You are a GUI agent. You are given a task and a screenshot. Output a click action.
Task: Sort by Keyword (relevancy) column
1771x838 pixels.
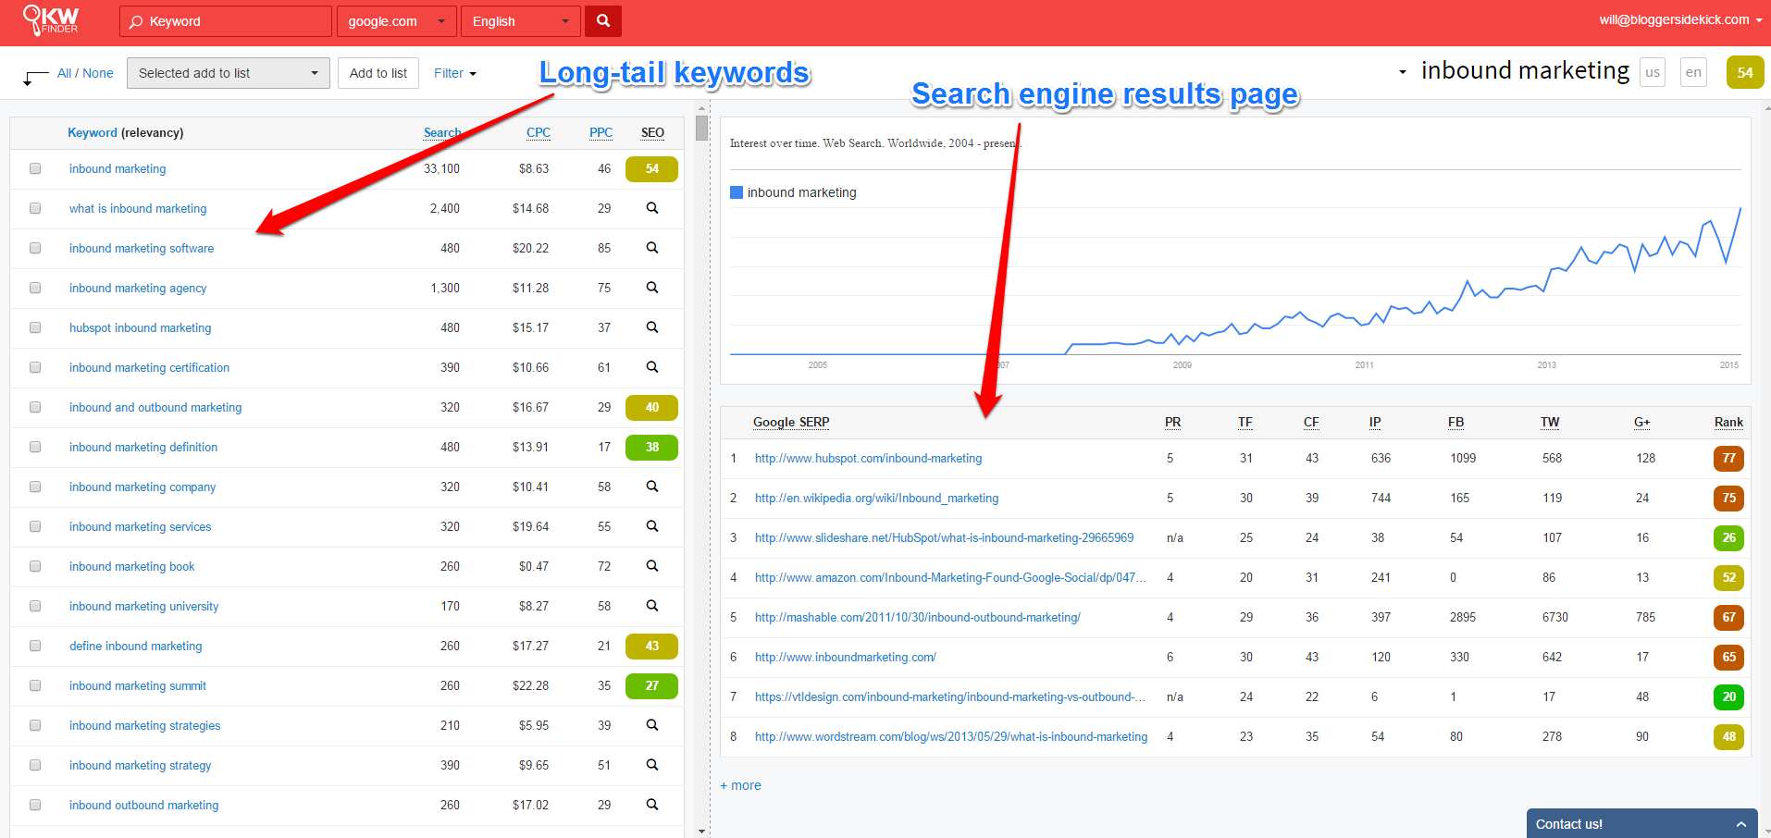[x=125, y=132]
